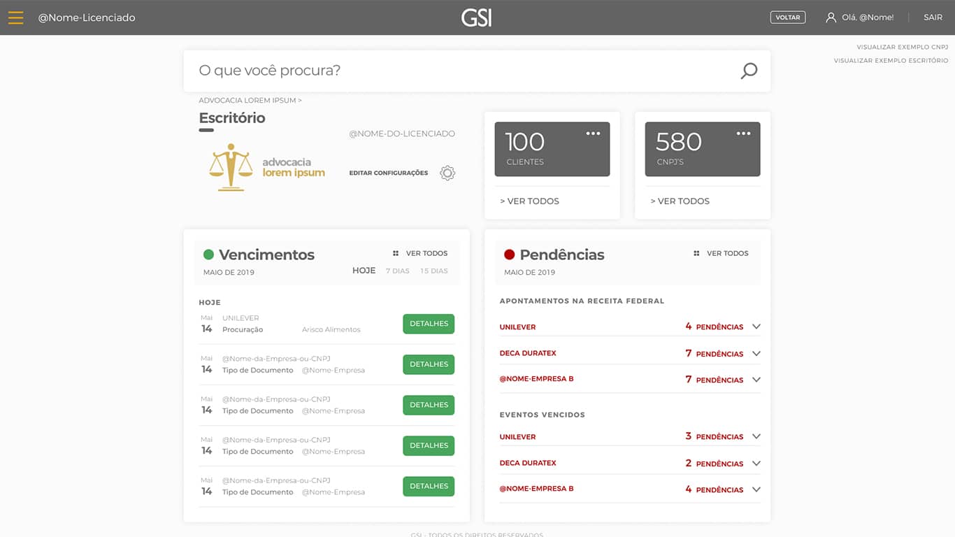Click Sair to log out
The width and height of the screenshot is (955, 537).
click(x=933, y=17)
